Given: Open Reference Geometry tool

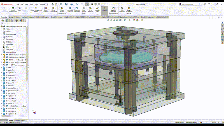Looking at the screenshot, I should coord(77,10).
